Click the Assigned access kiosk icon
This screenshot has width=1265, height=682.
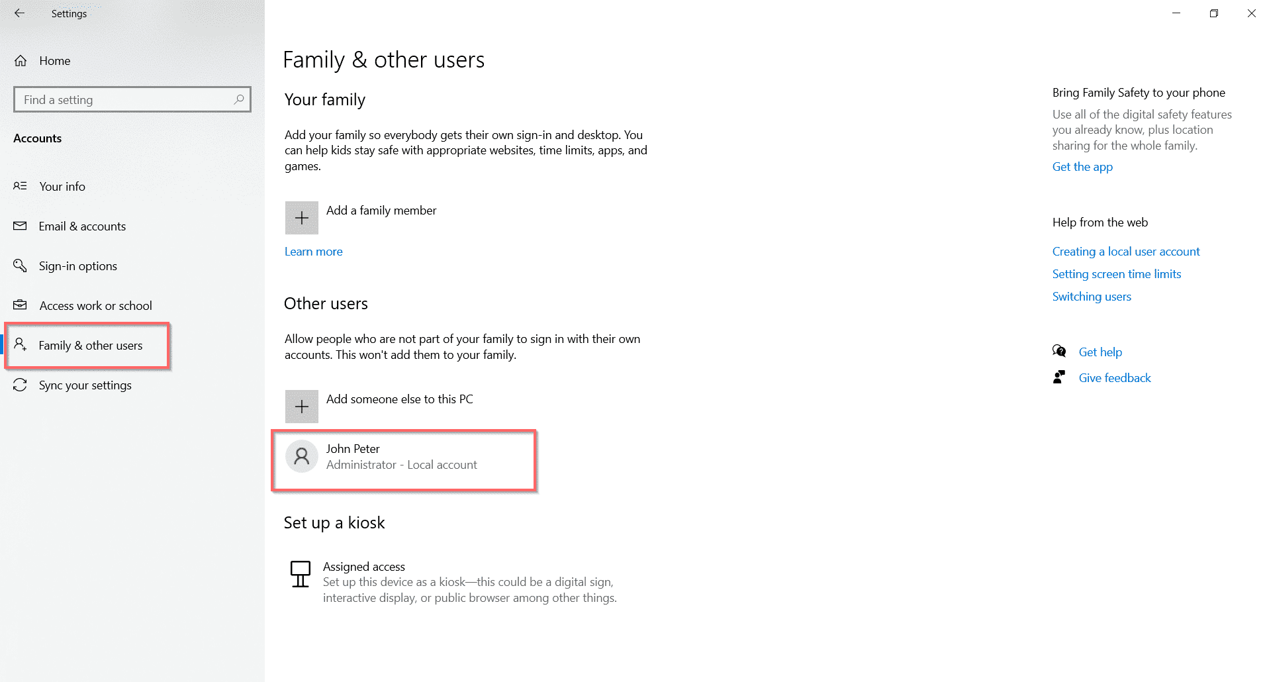tap(301, 574)
